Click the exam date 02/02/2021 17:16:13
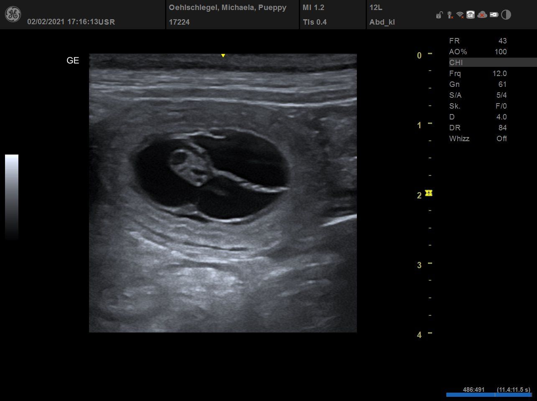 pyautogui.click(x=63, y=22)
